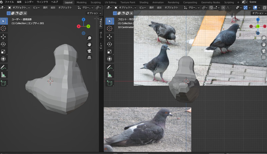Toggle camera view in left viewport
Image resolution: width=267 pixels, height=154 pixels.
pyautogui.click(x=89, y=51)
